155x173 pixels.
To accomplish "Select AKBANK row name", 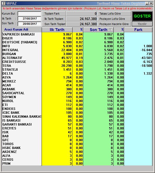I will [x=9, y=89].
